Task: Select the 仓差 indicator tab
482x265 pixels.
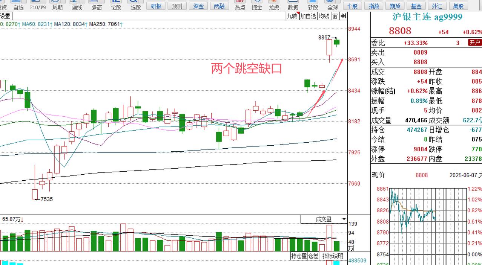Action: (x=313, y=256)
